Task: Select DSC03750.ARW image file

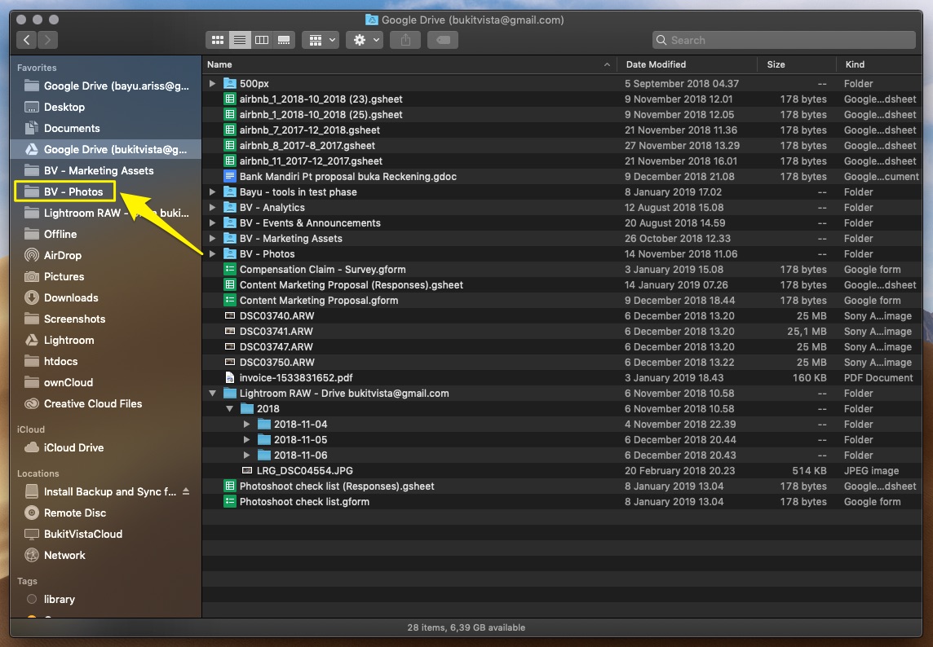Action: tap(562, 362)
